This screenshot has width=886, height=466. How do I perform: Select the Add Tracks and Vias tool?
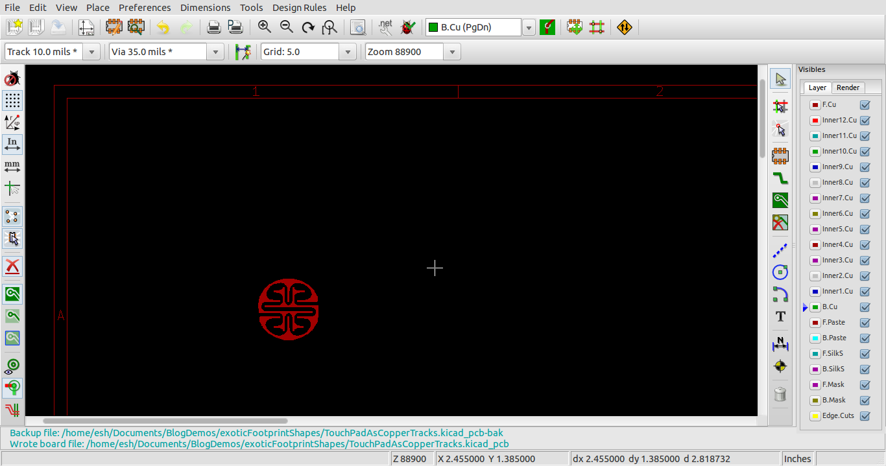coord(780,178)
